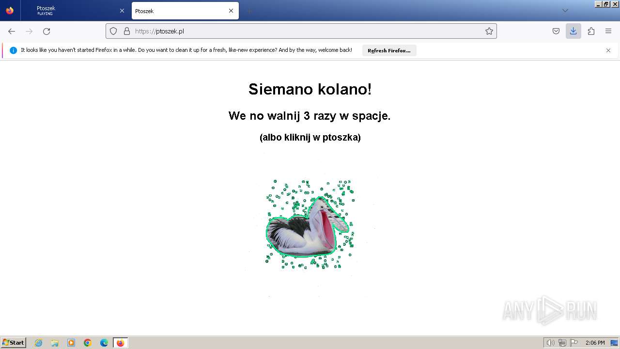Reload the ptoszek.pl page
This screenshot has width=620, height=349.
[46, 31]
